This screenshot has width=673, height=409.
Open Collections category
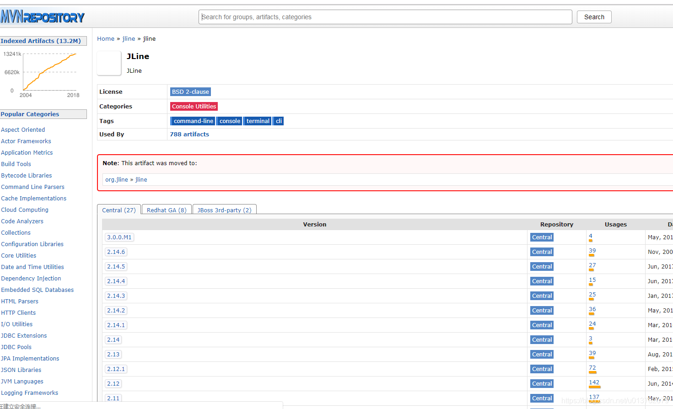click(16, 233)
